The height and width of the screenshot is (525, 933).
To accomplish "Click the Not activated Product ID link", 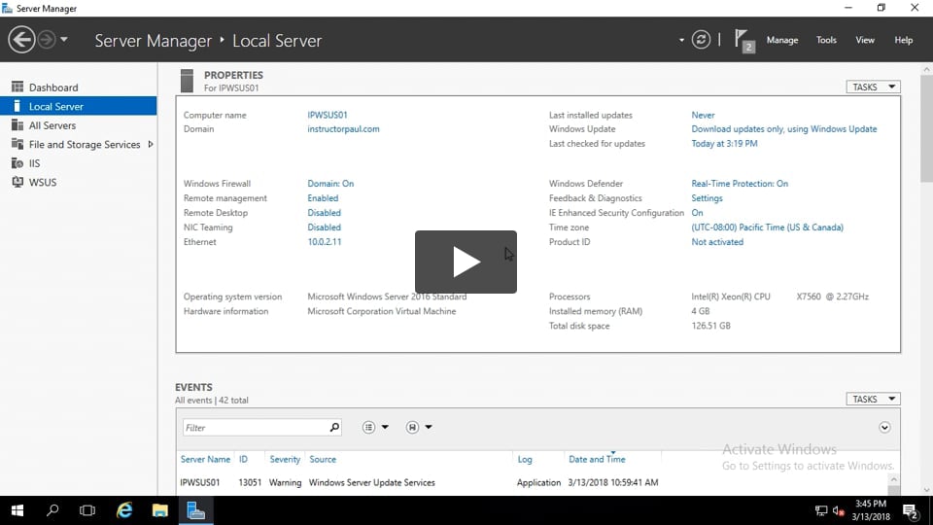I will (716, 242).
